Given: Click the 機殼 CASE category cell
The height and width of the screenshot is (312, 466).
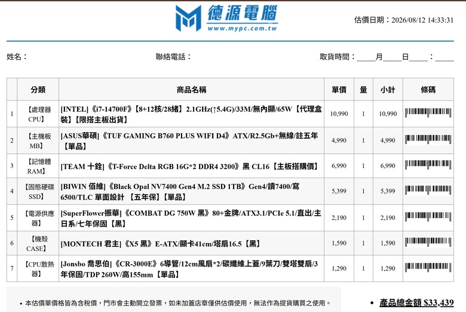Looking at the screenshot, I should coord(38,244).
